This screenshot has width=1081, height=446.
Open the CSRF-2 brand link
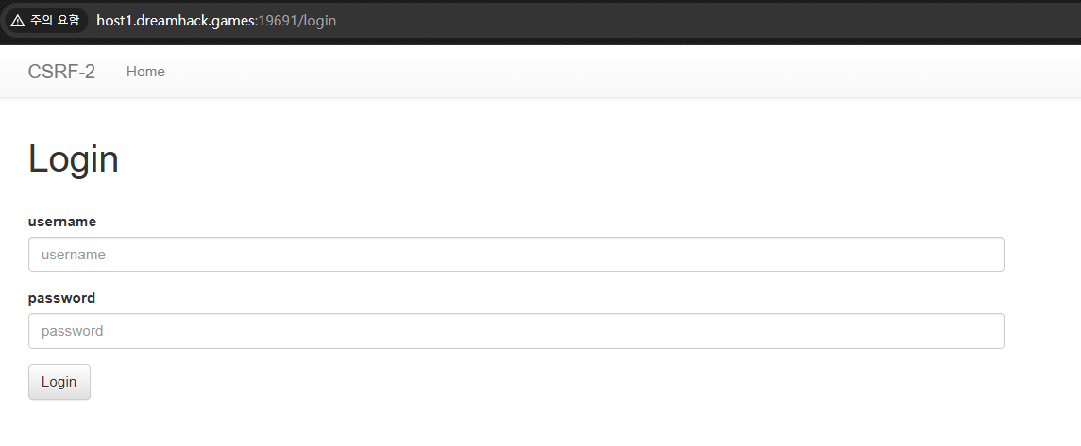[61, 72]
